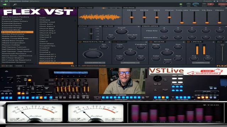
Task: Open the Limiter mode dropdown
Action: [x=201, y=63]
